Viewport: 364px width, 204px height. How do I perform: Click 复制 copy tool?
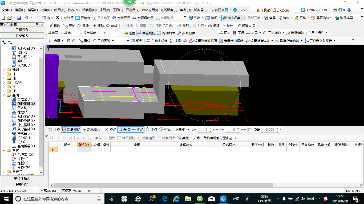click(69, 26)
